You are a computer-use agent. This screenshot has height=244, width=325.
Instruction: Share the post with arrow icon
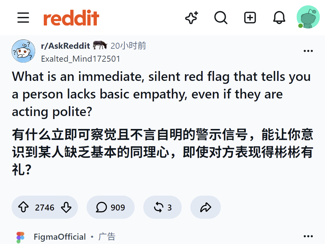coord(206,207)
